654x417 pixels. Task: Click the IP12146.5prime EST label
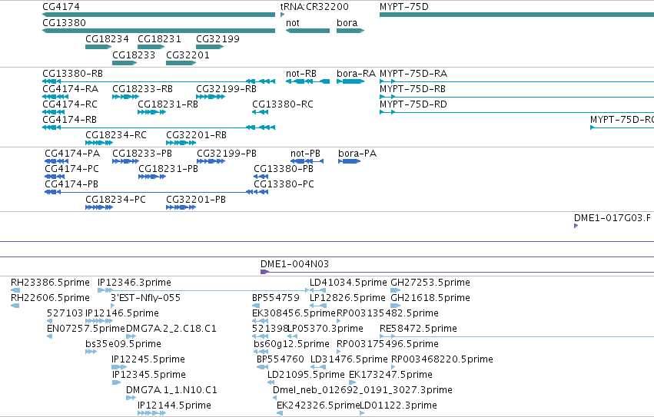click(121, 313)
